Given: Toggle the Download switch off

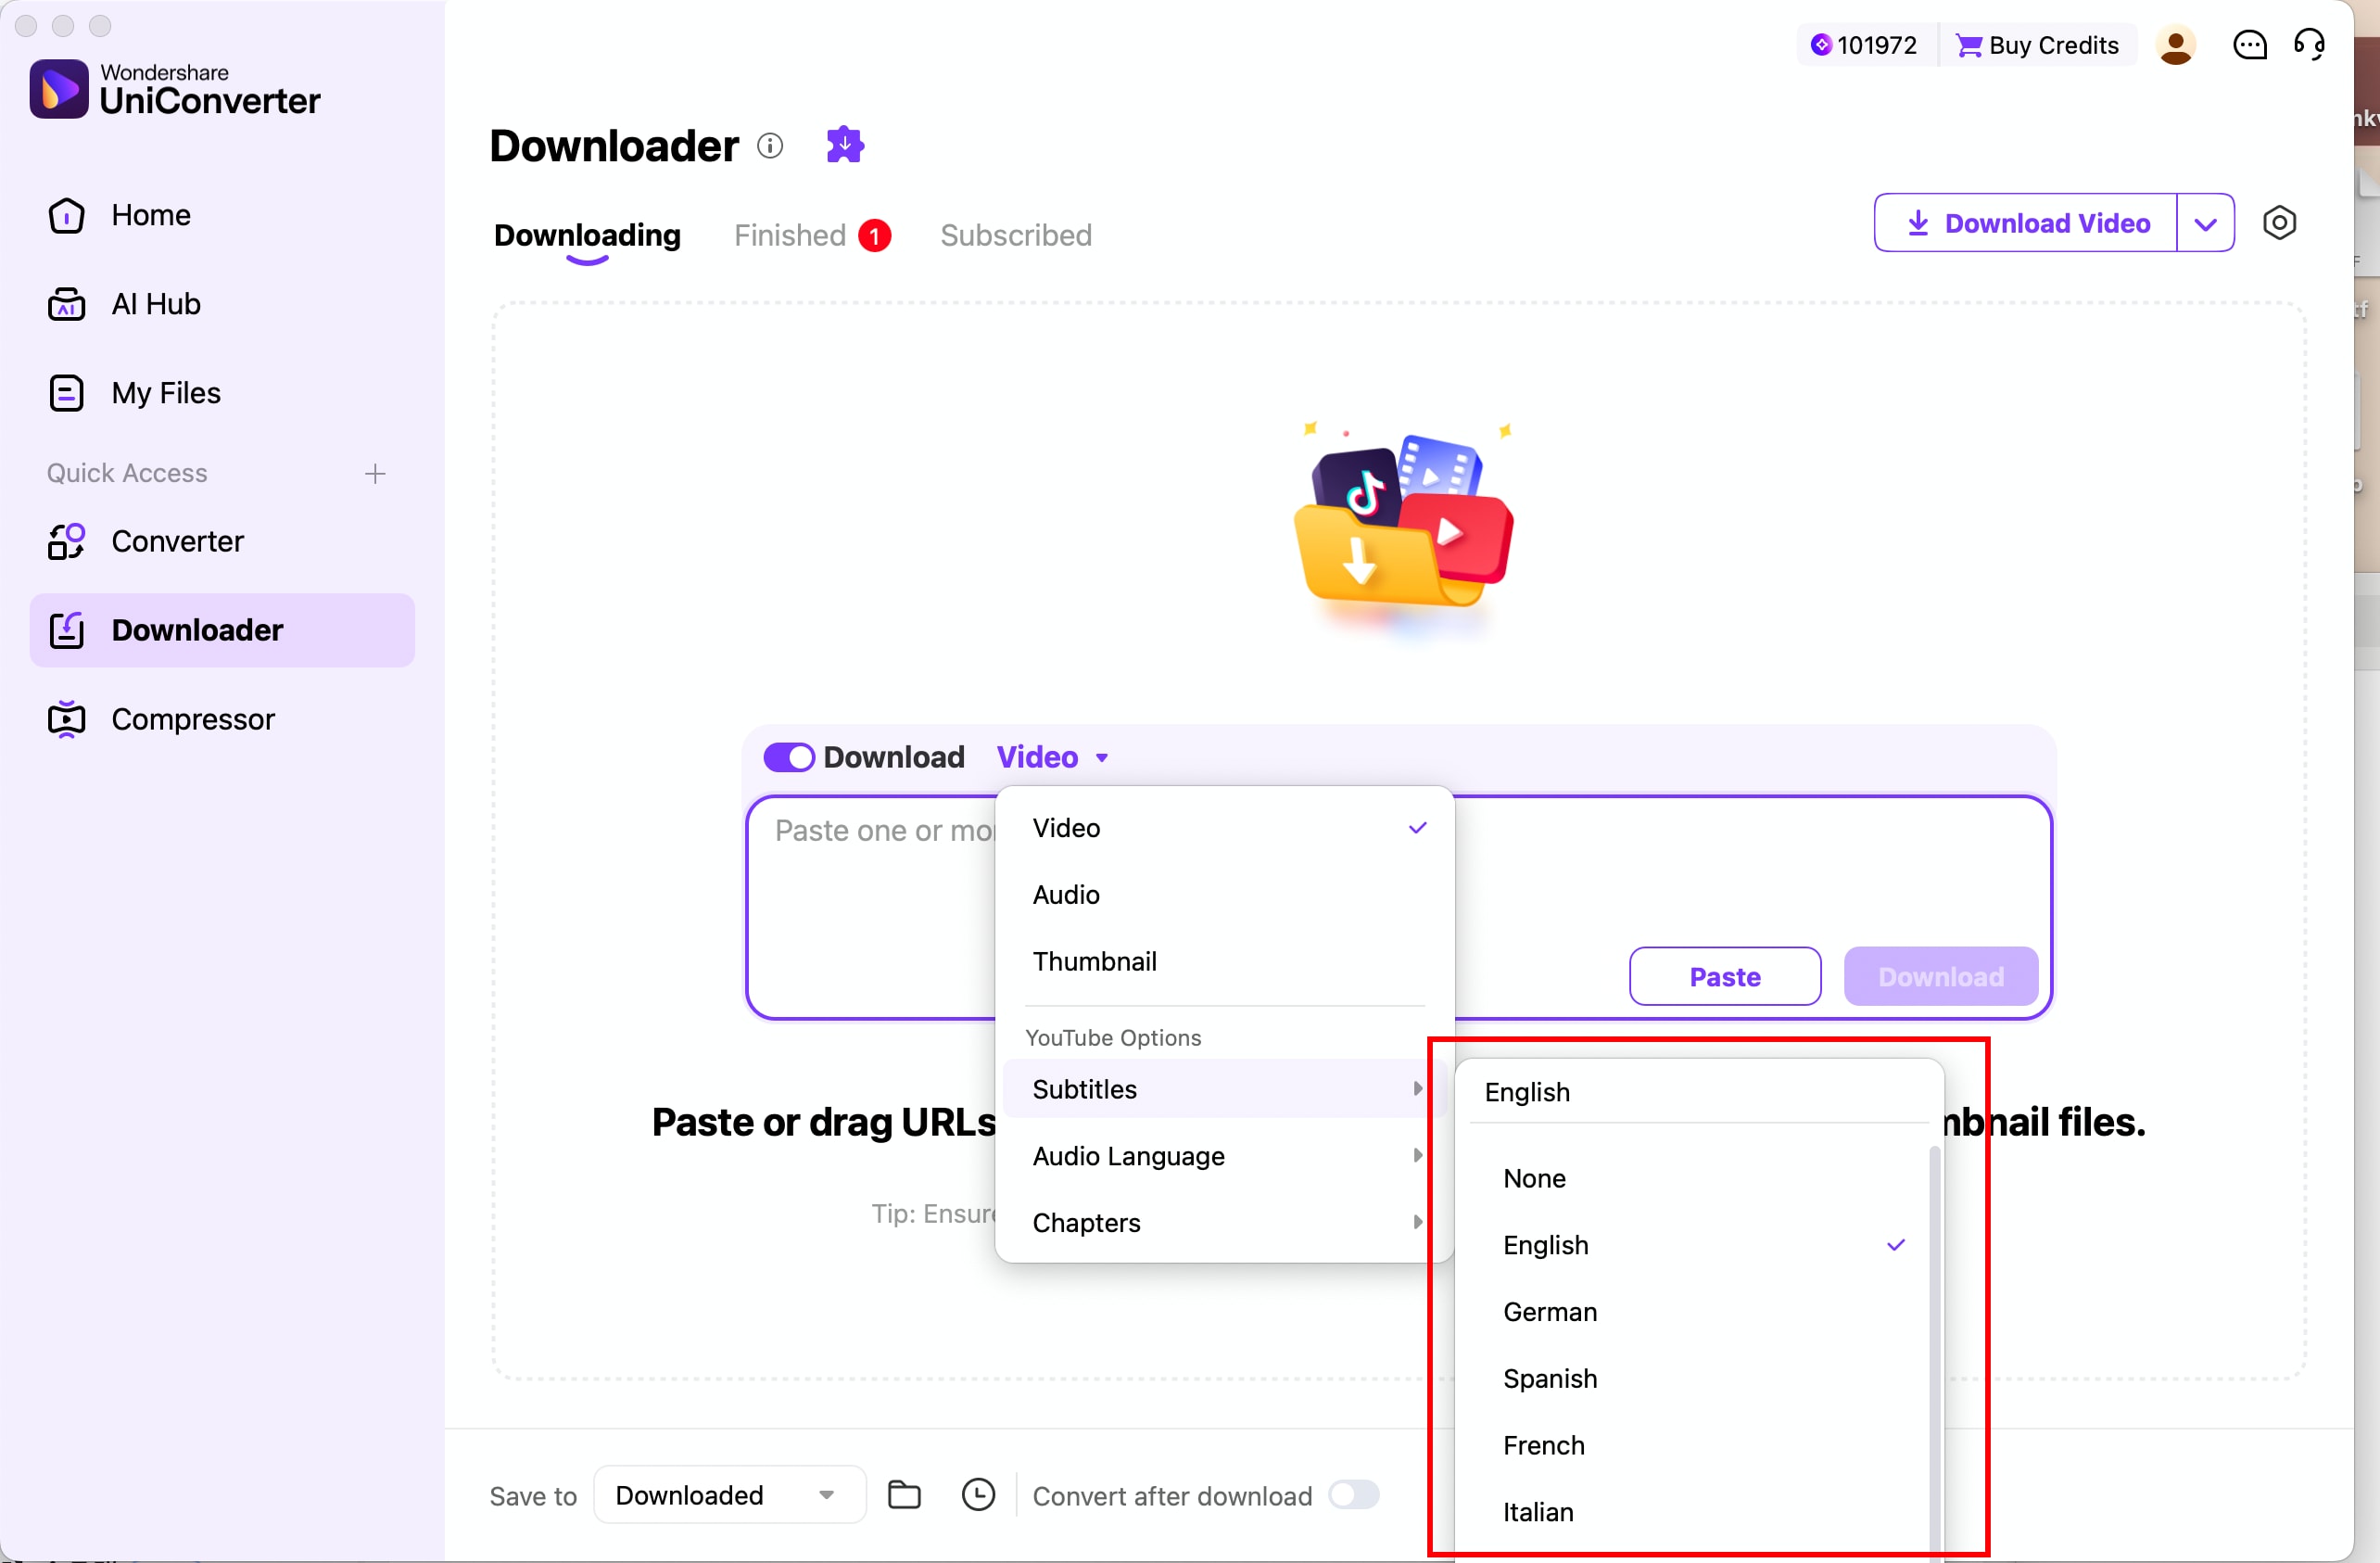Looking at the screenshot, I should pyautogui.click(x=789, y=757).
